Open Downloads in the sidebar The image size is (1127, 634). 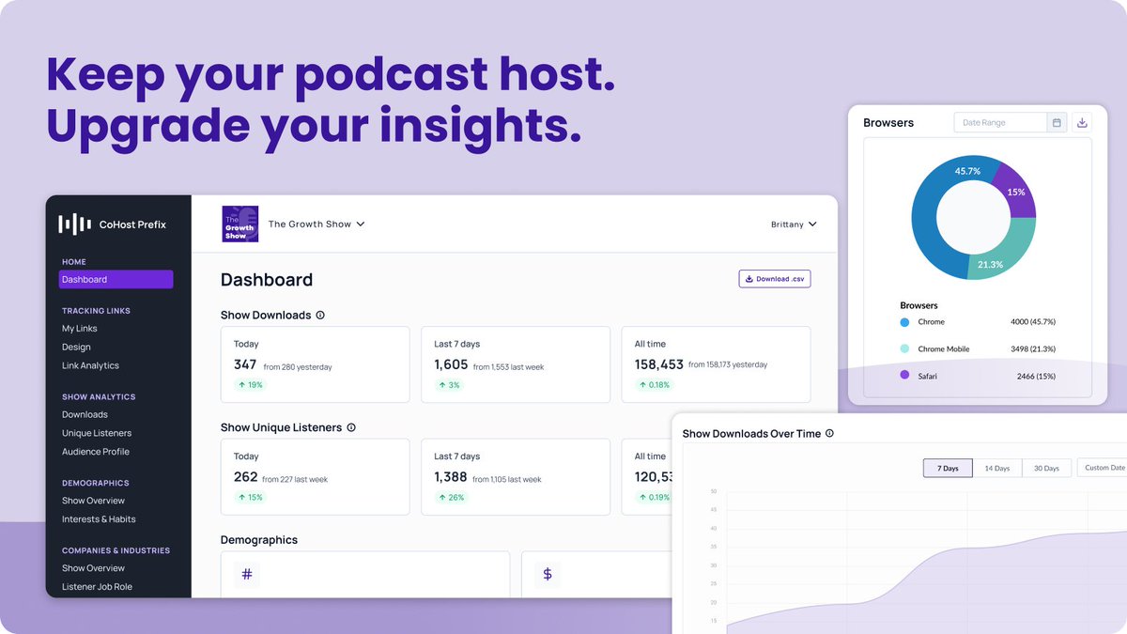click(x=85, y=414)
